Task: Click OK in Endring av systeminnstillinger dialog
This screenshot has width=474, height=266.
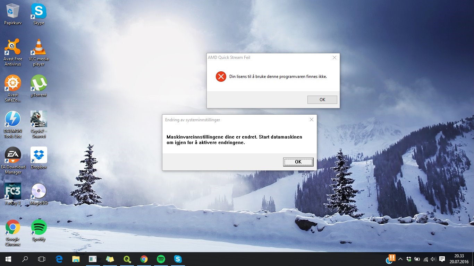Action: click(298, 162)
